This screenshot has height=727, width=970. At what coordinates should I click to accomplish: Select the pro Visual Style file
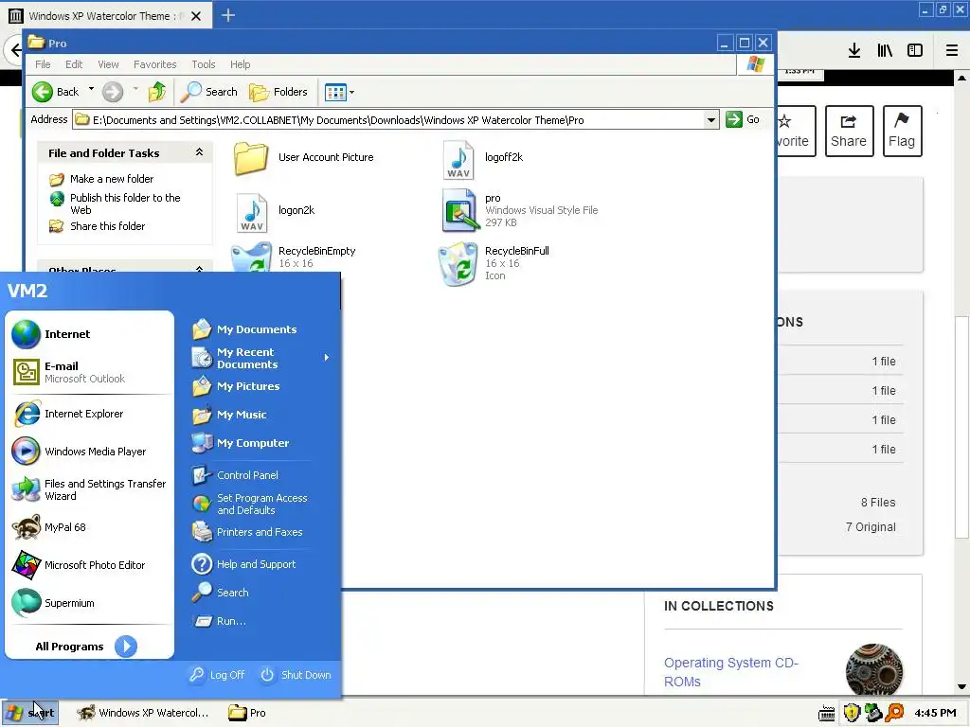pyautogui.click(x=520, y=211)
